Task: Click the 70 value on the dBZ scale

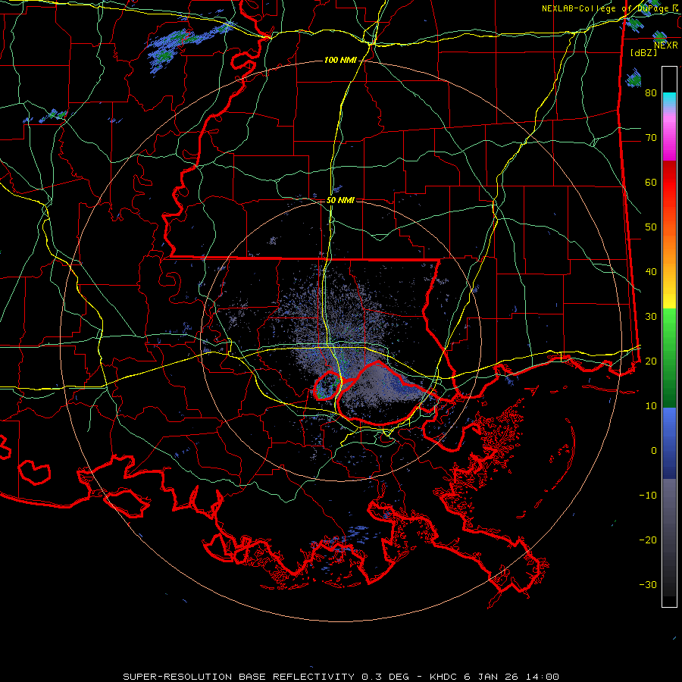Action: click(651, 137)
